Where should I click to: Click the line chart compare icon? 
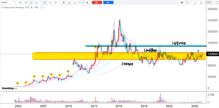[x=50, y=2]
